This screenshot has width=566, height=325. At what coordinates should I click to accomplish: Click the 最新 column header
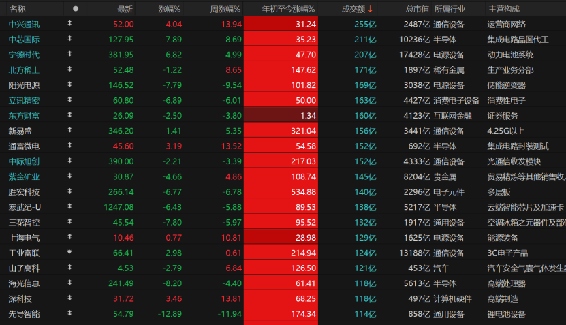[x=125, y=9]
